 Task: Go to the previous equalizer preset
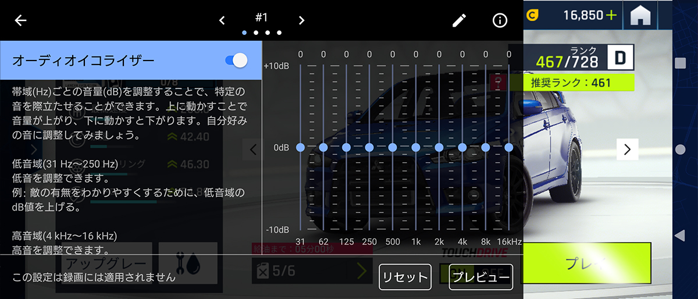coord(222,20)
